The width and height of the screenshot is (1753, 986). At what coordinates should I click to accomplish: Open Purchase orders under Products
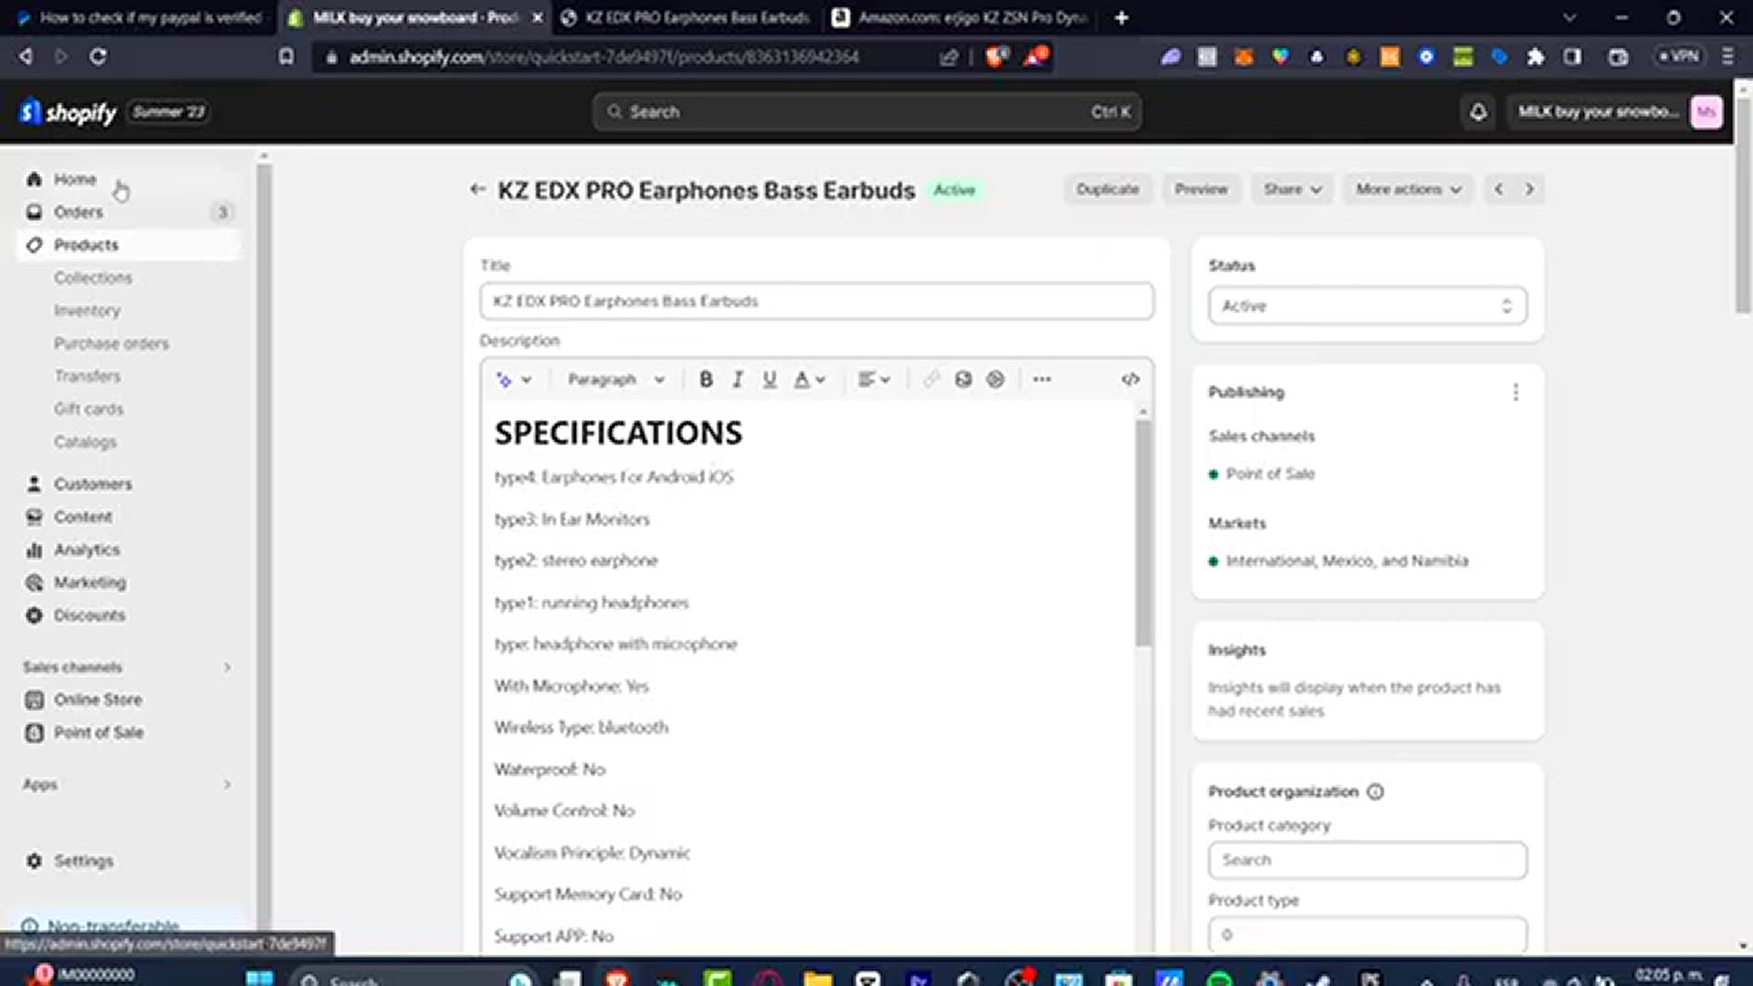point(111,343)
